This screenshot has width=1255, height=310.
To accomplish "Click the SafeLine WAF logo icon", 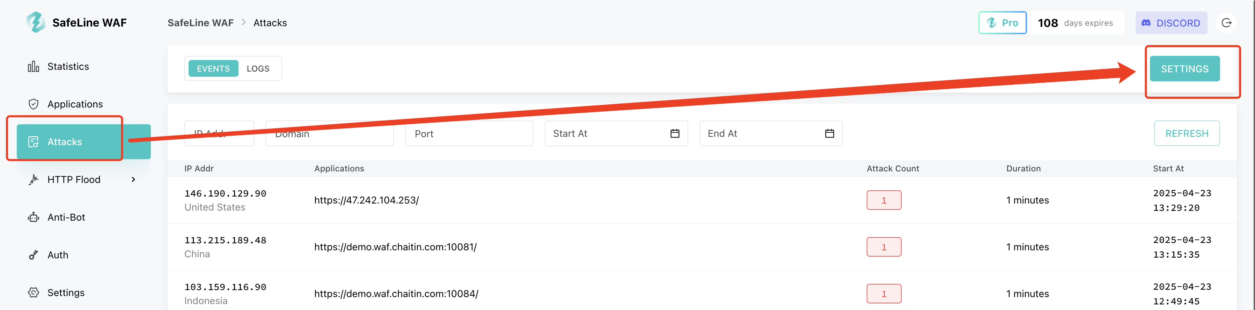I will click(36, 22).
